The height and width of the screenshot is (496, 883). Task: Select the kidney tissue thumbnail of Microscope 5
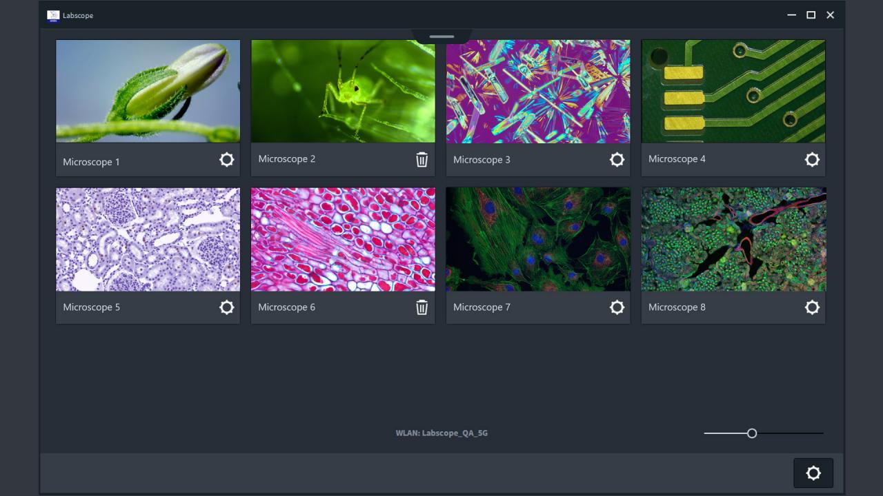pos(148,239)
